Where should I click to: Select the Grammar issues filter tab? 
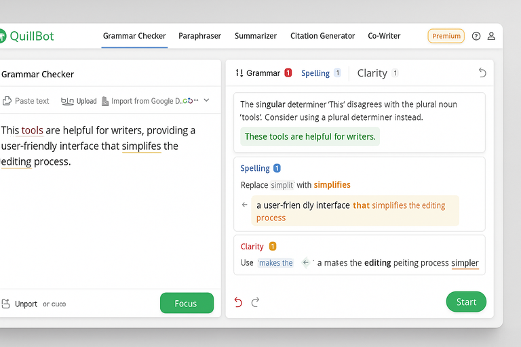[263, 73]
